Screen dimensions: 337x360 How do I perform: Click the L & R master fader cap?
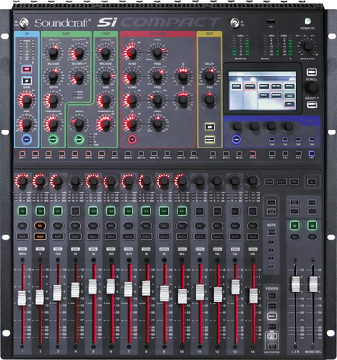click(x=296, y=284)
